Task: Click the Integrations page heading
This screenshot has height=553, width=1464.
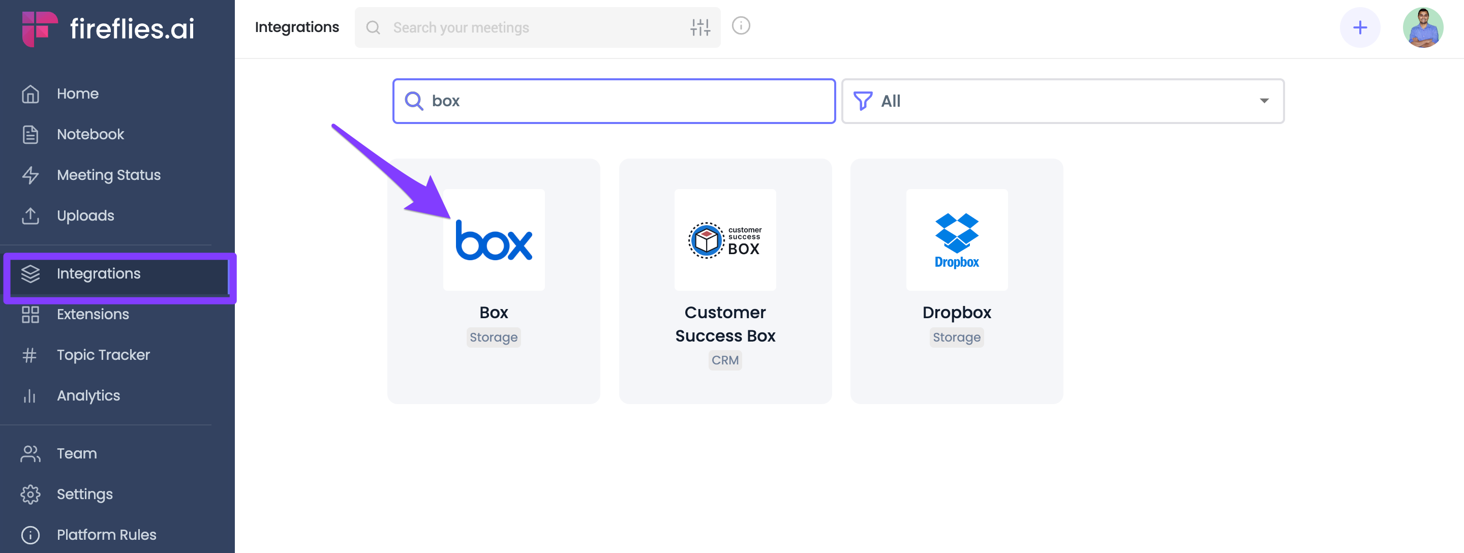Action: [297, 27]
